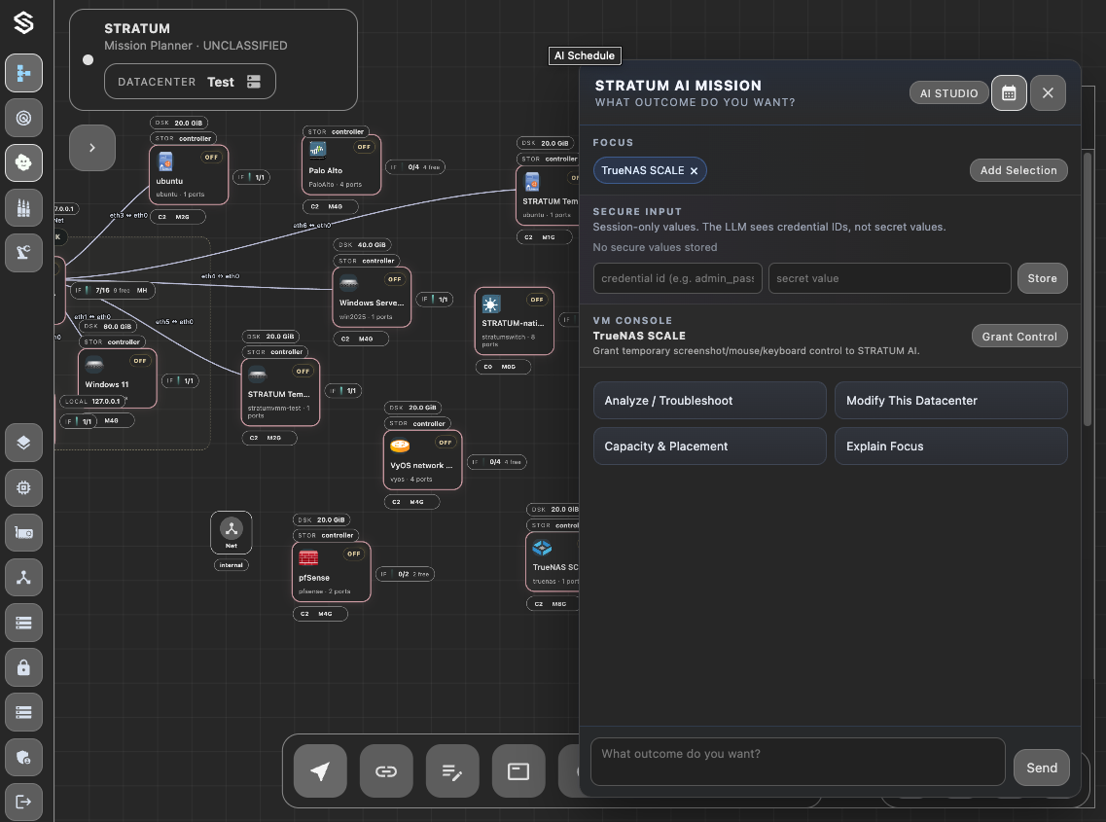
Task: Expand Windows Server DSK 40.0 GiB pill
Action: [x=362, y=245]
